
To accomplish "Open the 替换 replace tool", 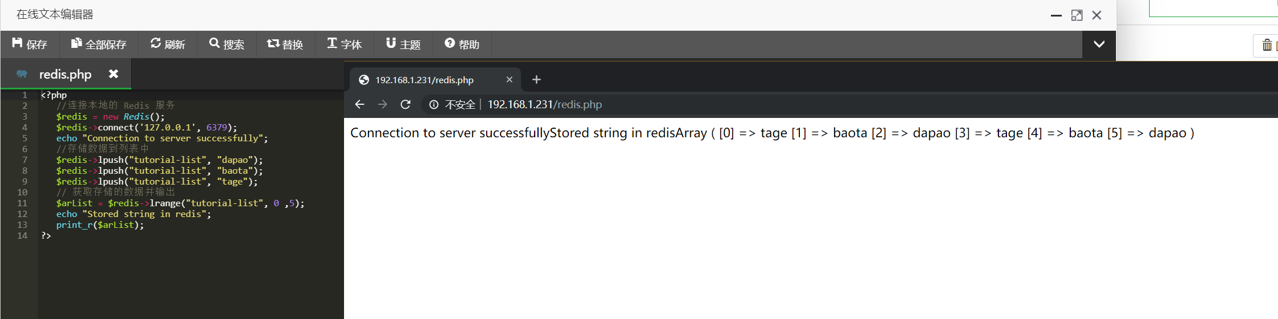I will tap(285, 44).
